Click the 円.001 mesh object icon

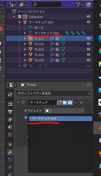tap(31, 39)
